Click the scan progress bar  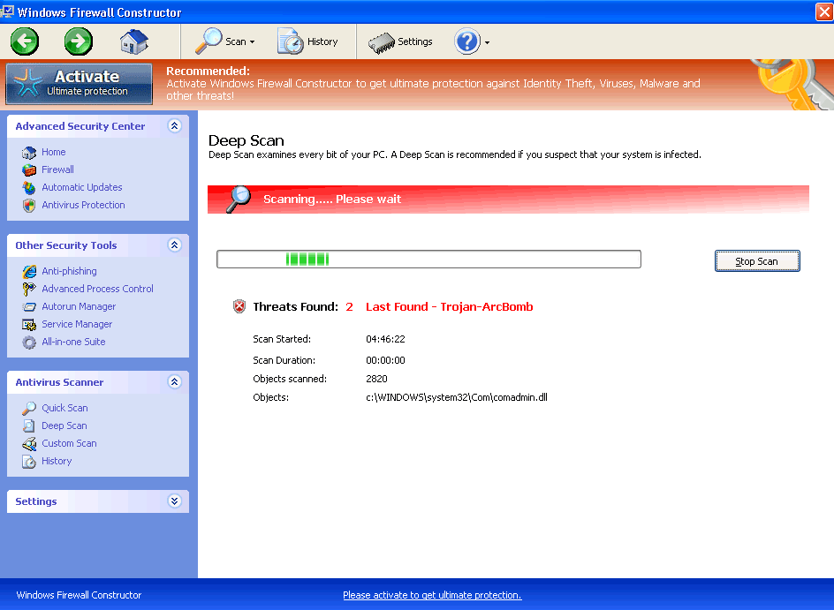pyautogui.click(x=428, y=259)
